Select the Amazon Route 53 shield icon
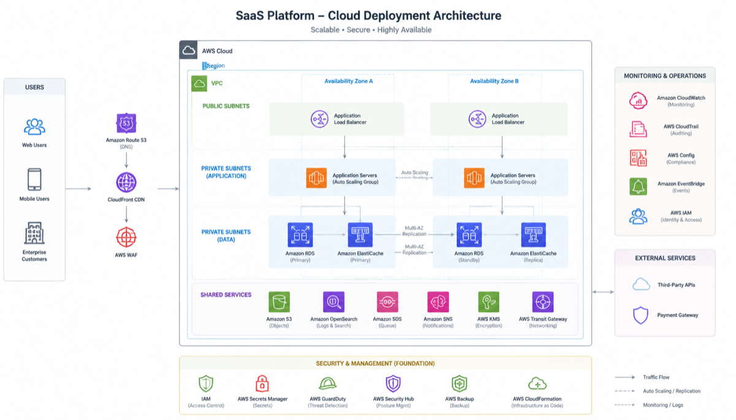Image resolution: width=736 pixels, height=420 pixels. [x=126, y=123]
